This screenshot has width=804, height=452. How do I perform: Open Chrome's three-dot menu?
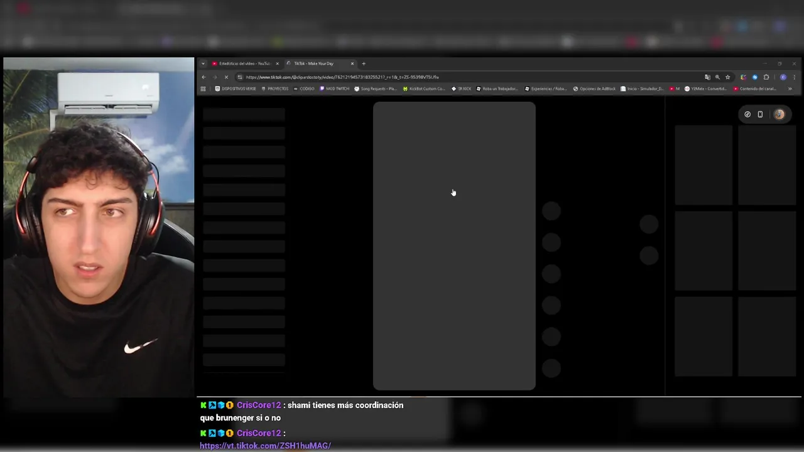pos(794,77)
